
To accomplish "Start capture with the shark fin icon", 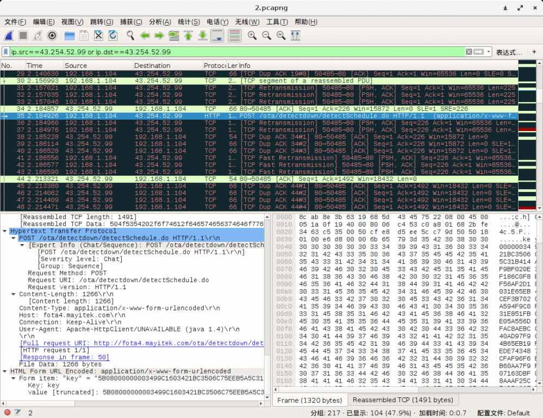I will (9, 36).
